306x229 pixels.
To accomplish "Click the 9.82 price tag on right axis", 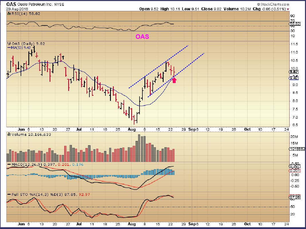I will 294,72.
